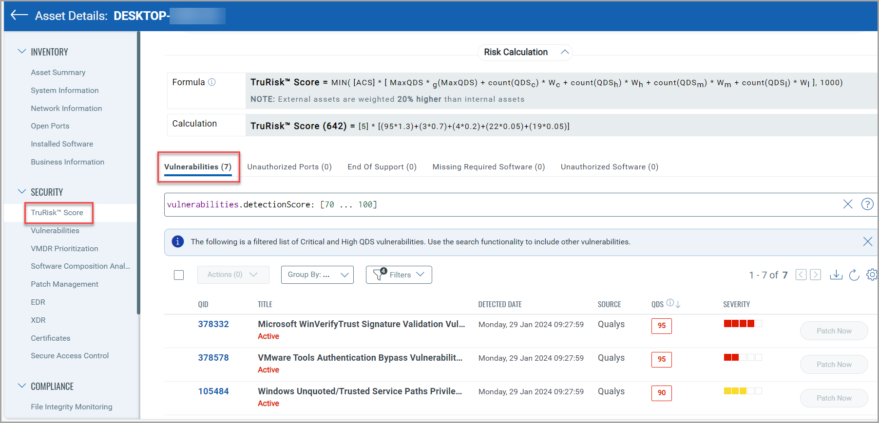Image resolution: width=879 pixels, height=423 pixels.
Task: Open System Information in sidebar
Action: point(65,90)
